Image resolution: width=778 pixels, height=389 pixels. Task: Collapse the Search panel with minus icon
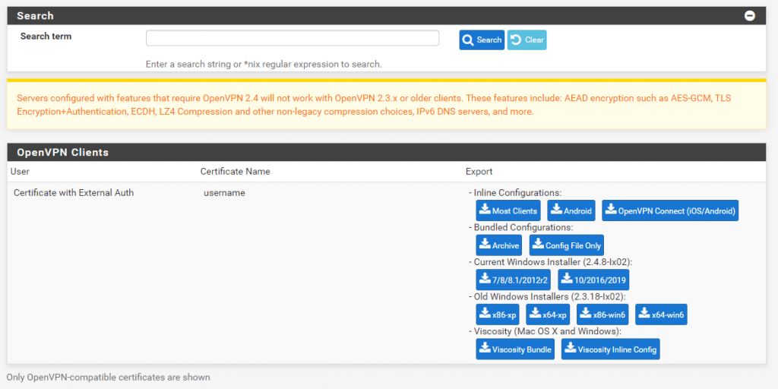coord(750,16)
